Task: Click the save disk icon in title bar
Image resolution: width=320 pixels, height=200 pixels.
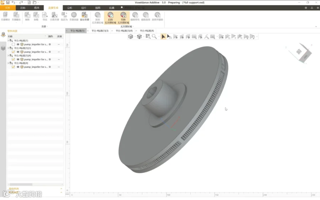Action: coord(8,2)
